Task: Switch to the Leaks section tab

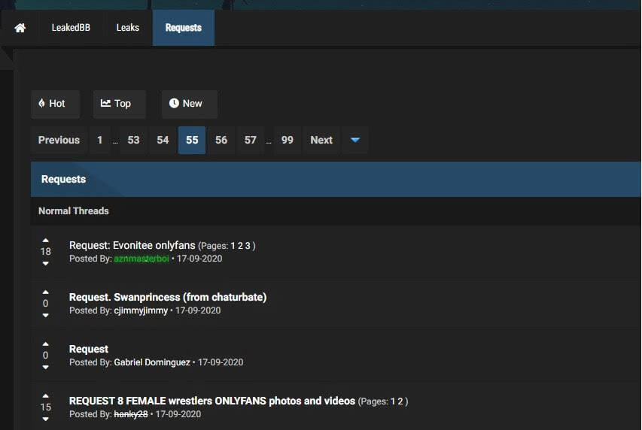Action: (x=128, y=28)
